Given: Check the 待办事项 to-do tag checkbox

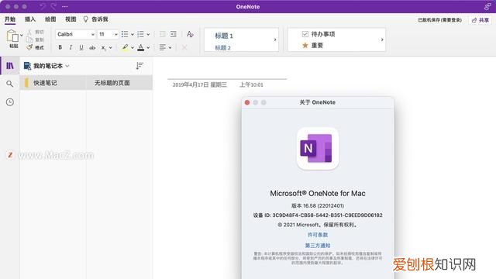Looking at the screenshot, I should click(305, 34).
